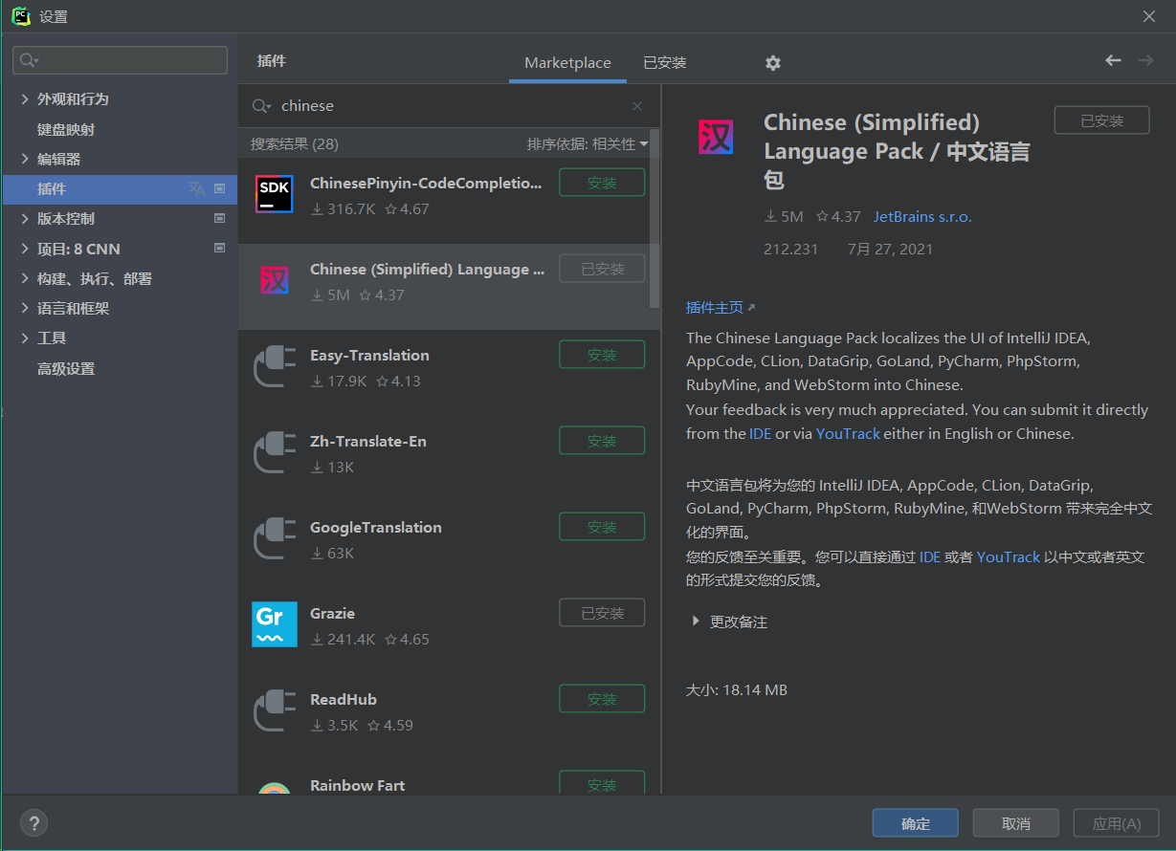This screenshot has width=1176, height=851.
Task: Select 插件 in settings tree
Action: coord(120,188)
